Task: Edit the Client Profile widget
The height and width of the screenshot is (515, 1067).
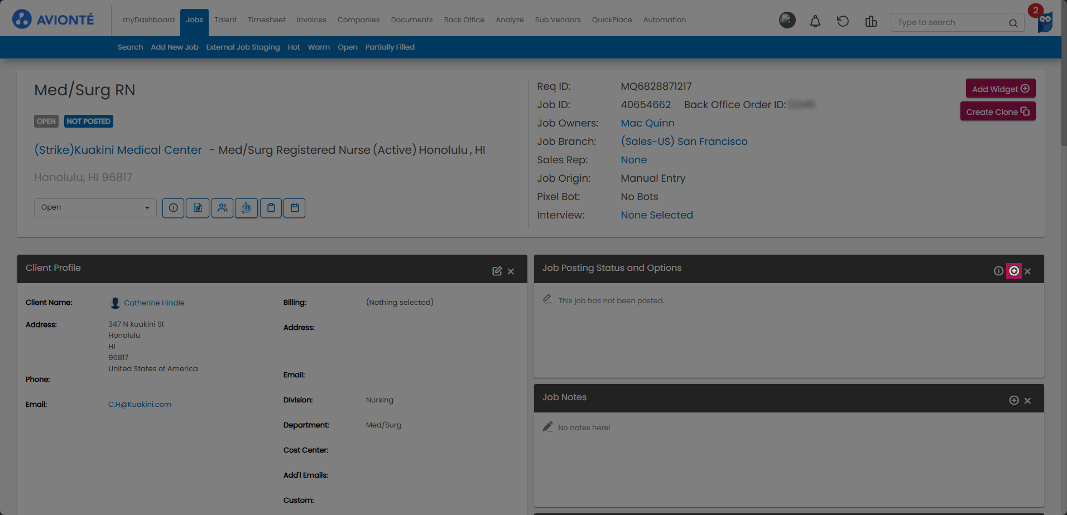Action: tap(497, 271)
